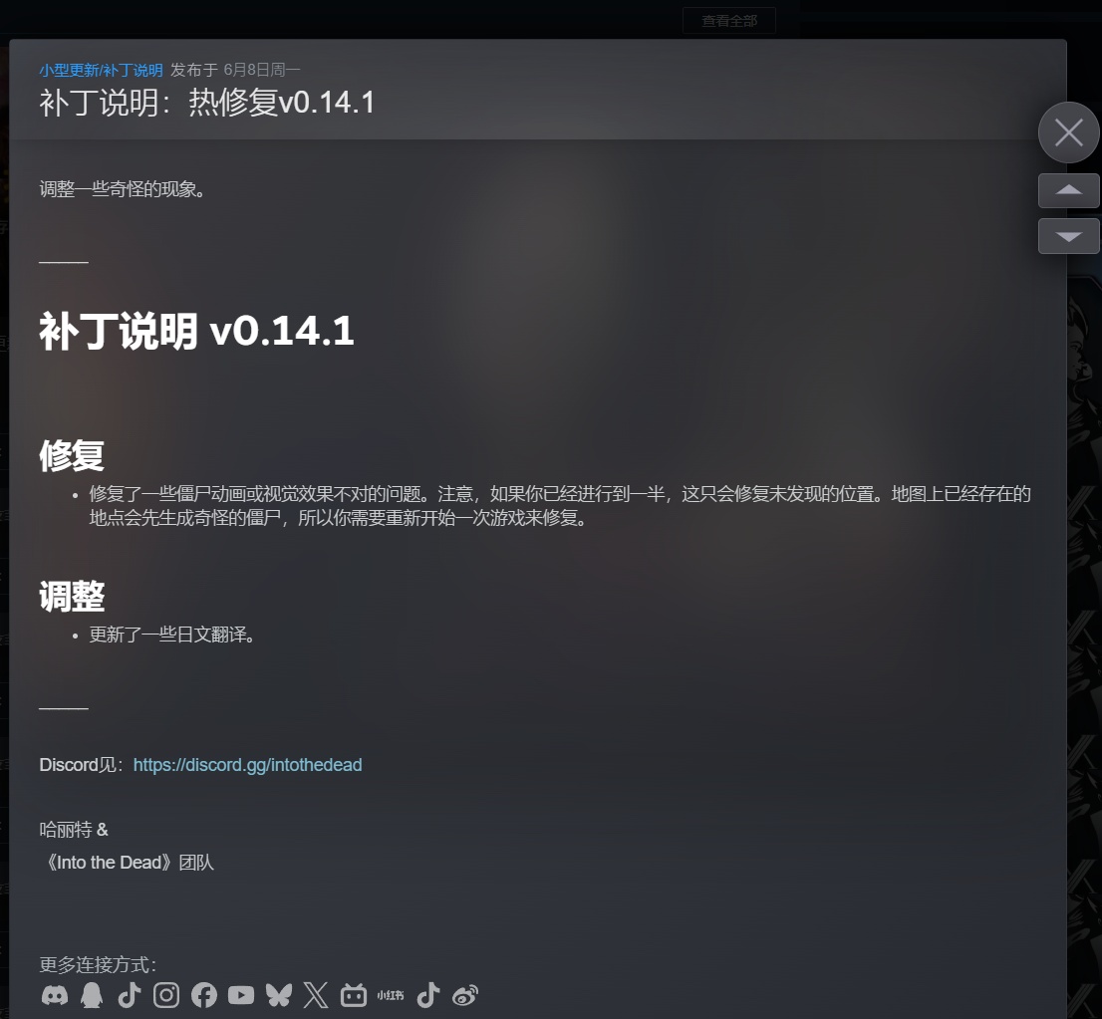Open the 小红书 icon link
The image size is (1102, 1019).
[391, 995]
